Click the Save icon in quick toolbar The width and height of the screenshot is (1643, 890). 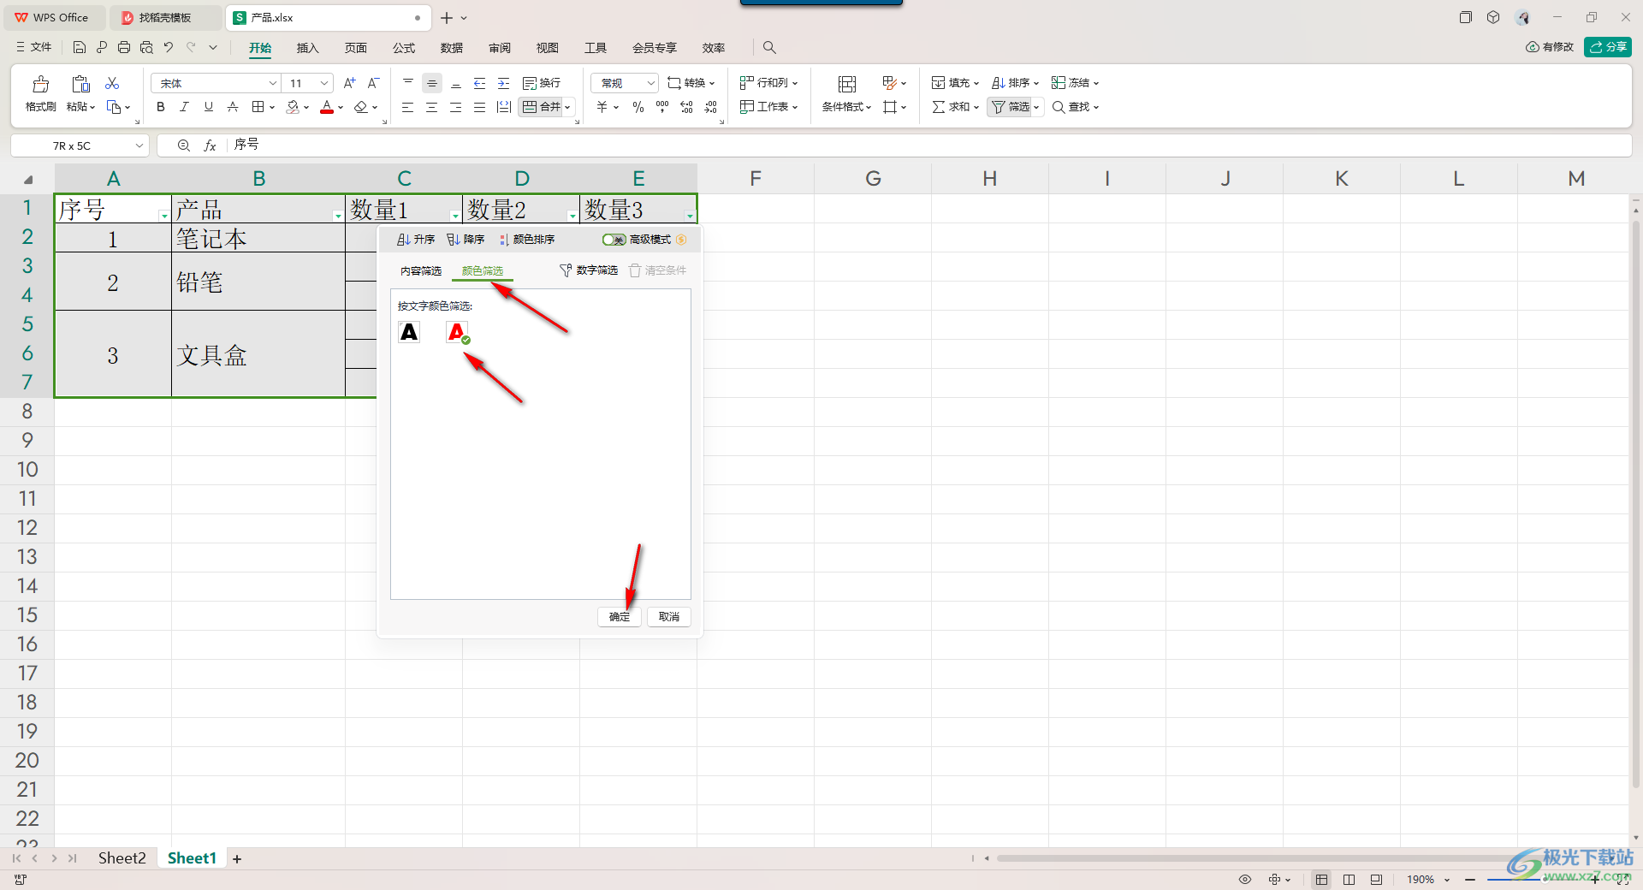tap(79, 47)
